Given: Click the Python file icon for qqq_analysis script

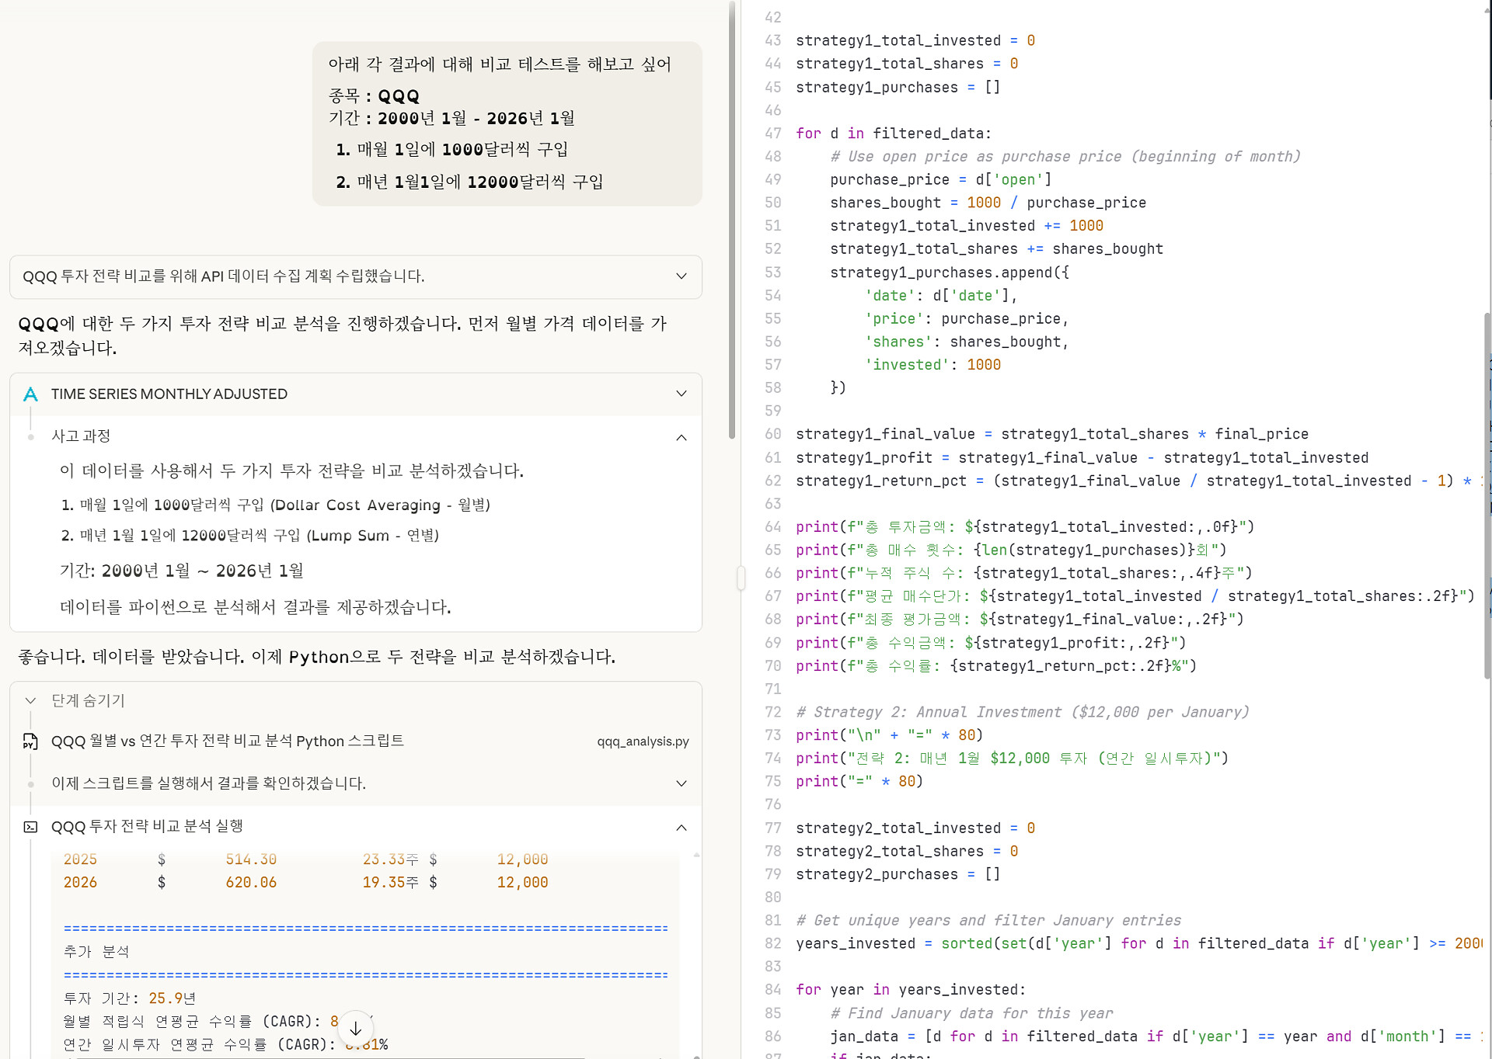Looking at the screenshot, I should (30, 741).
